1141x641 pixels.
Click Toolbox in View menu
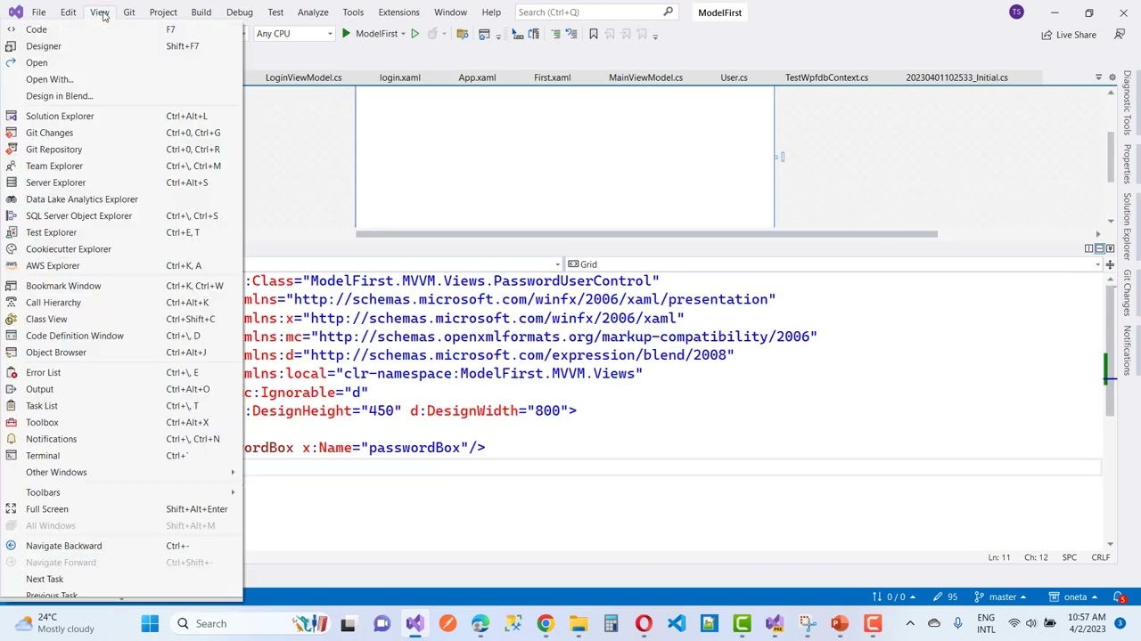(x=121, y=422)
